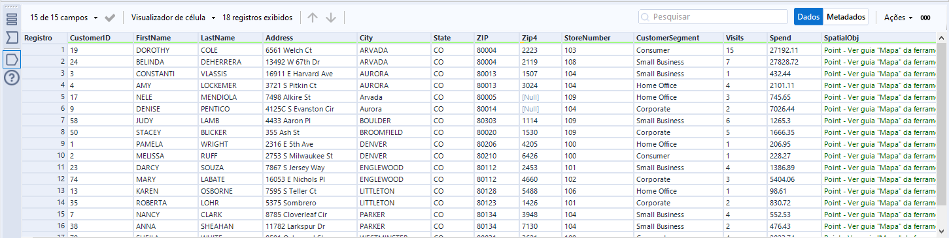Image resolution: width=949 pixels, height=238 pixels.
Task: Click the CustomerSegment column header
Action: pyautogui.click(x=679, y=38)
